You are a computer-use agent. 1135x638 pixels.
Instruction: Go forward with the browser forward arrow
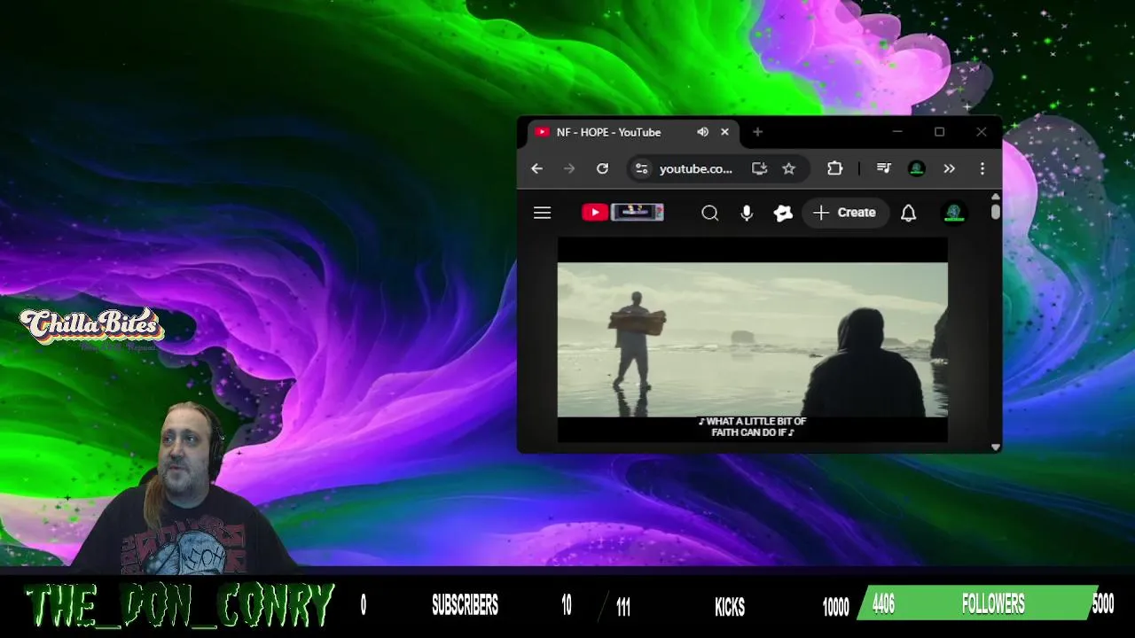click(x=569, y=168)
